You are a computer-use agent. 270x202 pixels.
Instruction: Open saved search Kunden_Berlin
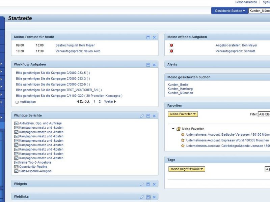[x=178, y=85]
